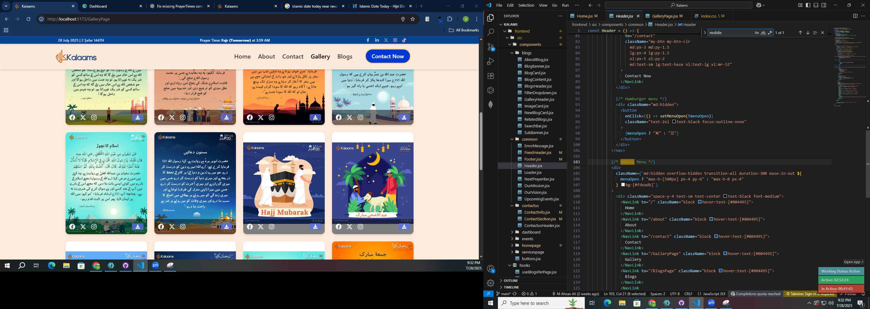Go to the Blogs page on website
This screenshot has height=309, width=870.
tap(345, 56)
